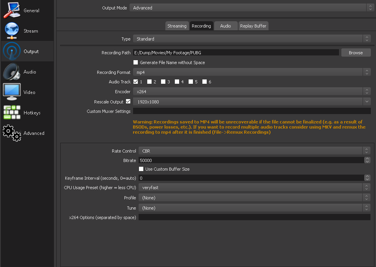Enable audio track 2

tap(149, 82)
